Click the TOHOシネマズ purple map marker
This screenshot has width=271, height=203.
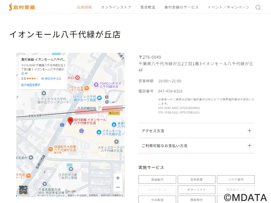tap(96, 85)
